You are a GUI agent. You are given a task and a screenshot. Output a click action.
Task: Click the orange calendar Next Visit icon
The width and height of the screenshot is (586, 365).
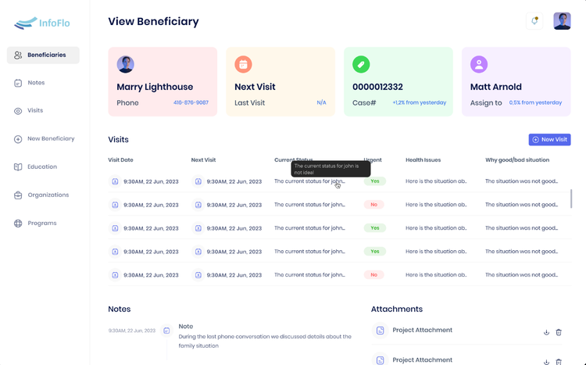pyautogui.click(x=243, y=64)
